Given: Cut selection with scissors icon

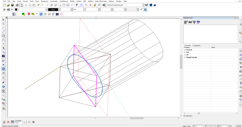Looking at the screenshot, I should pyautogui.click(x=26, y=5).
